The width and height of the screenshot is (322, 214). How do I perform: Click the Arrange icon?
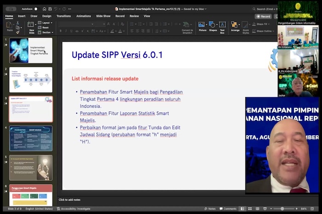click(235, 27)
